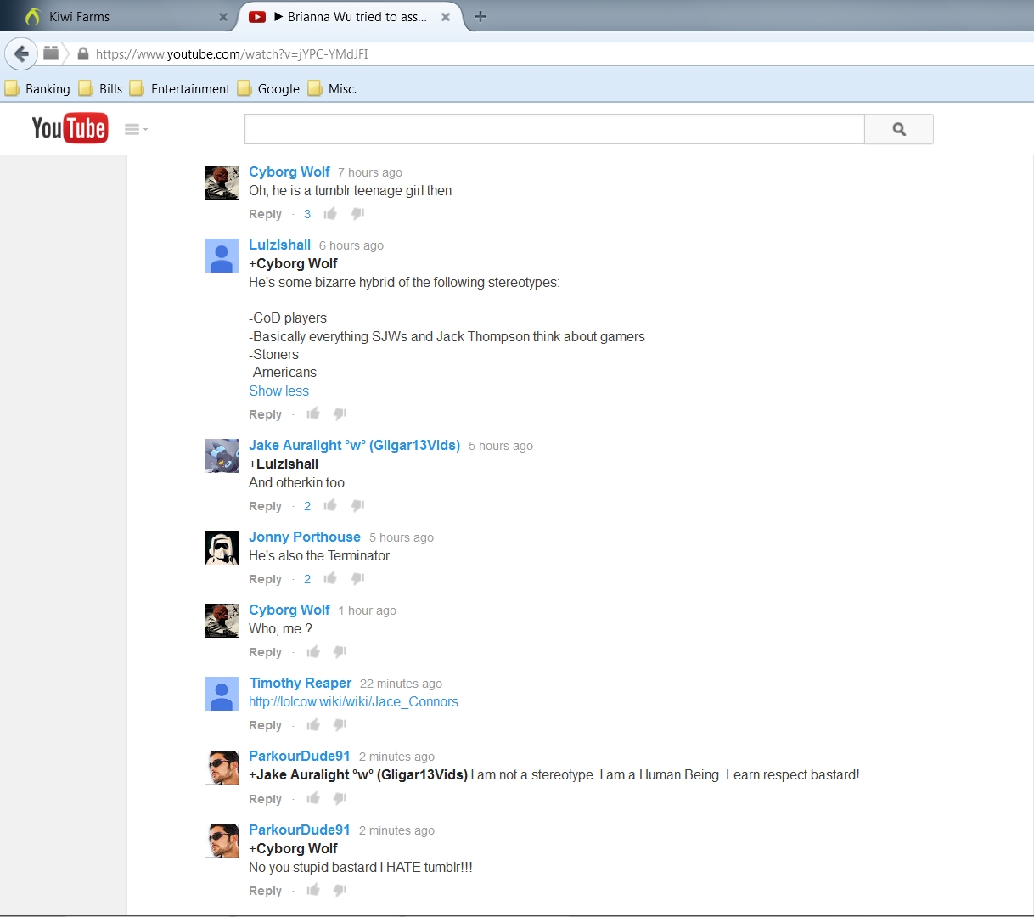
Task: Open the lolcow.wiki Jace_Connors link
Action: 353,701
